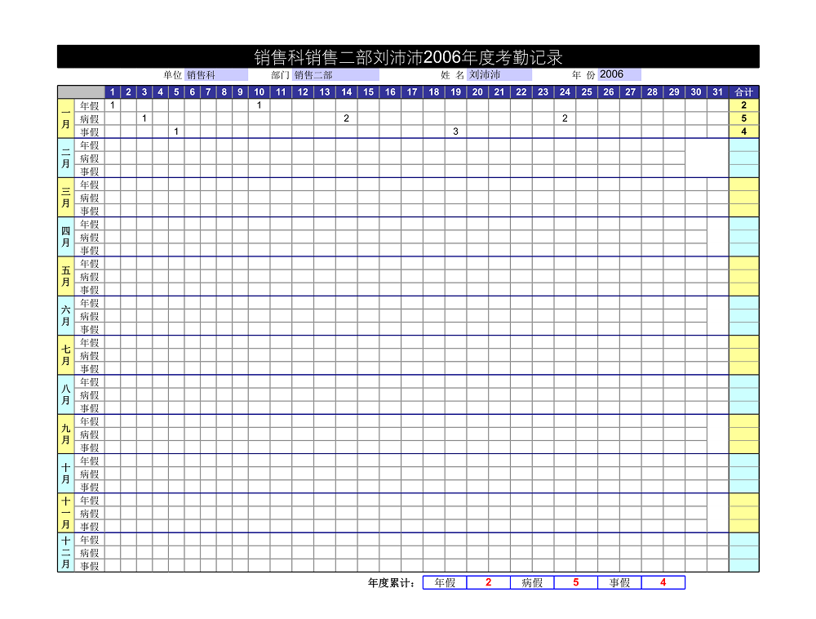Click the 十二月 month label cell
Viewport: 816px width, 619px height.
(x=66, y=552)
